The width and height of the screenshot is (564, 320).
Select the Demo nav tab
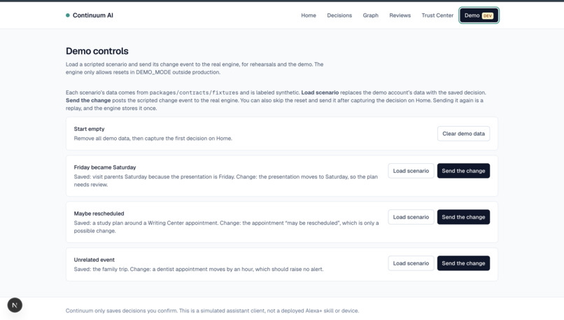pos(479,15)
